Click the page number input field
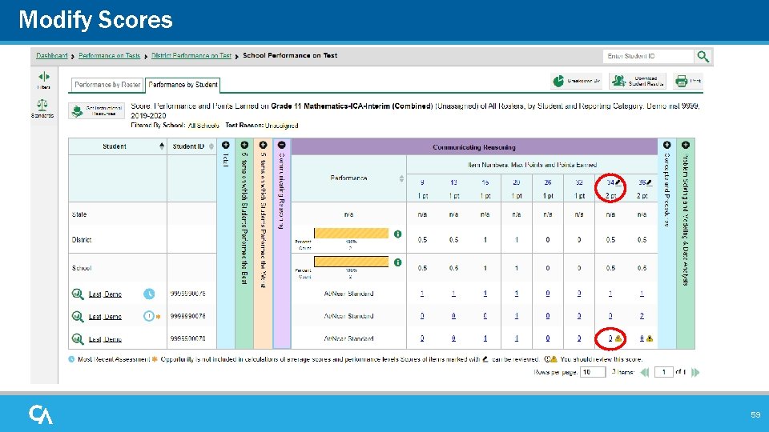This screenshot has height=432, width=769. pos(663,372)
